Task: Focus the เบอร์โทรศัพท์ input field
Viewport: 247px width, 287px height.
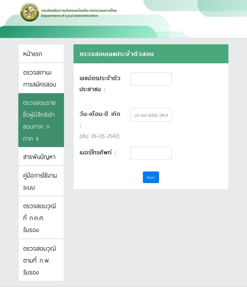Action: coord(151,153)
